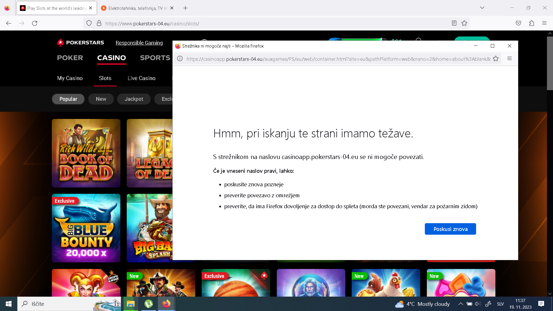Bookmark the slots page with the star icon

464,23
